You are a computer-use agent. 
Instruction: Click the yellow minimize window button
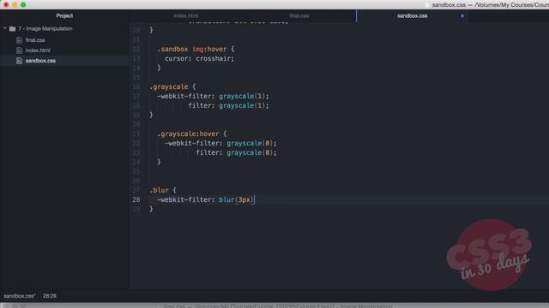click(15, 4)
